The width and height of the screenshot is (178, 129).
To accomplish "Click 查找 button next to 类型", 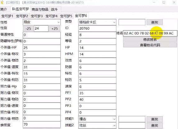I will coord(154,22).
